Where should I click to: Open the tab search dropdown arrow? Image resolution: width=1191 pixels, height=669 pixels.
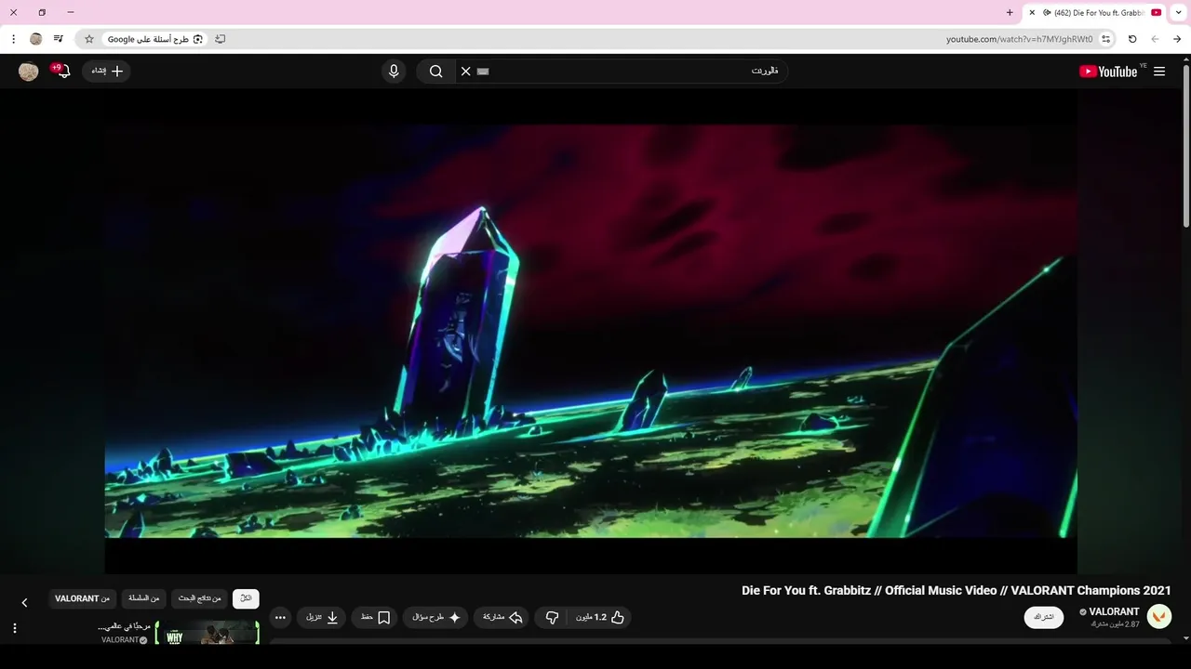click(x=1179, y=12)
